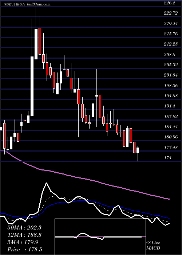Click the 194.88 price axis label
182x255 pixels.
tap(171, 95)
